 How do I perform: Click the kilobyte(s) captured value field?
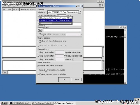click(59, 56)
